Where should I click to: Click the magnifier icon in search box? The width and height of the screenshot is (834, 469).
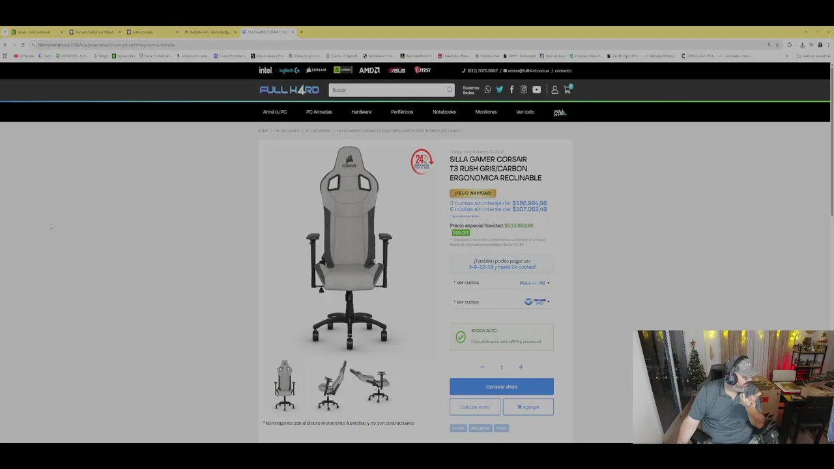[449, 90]
